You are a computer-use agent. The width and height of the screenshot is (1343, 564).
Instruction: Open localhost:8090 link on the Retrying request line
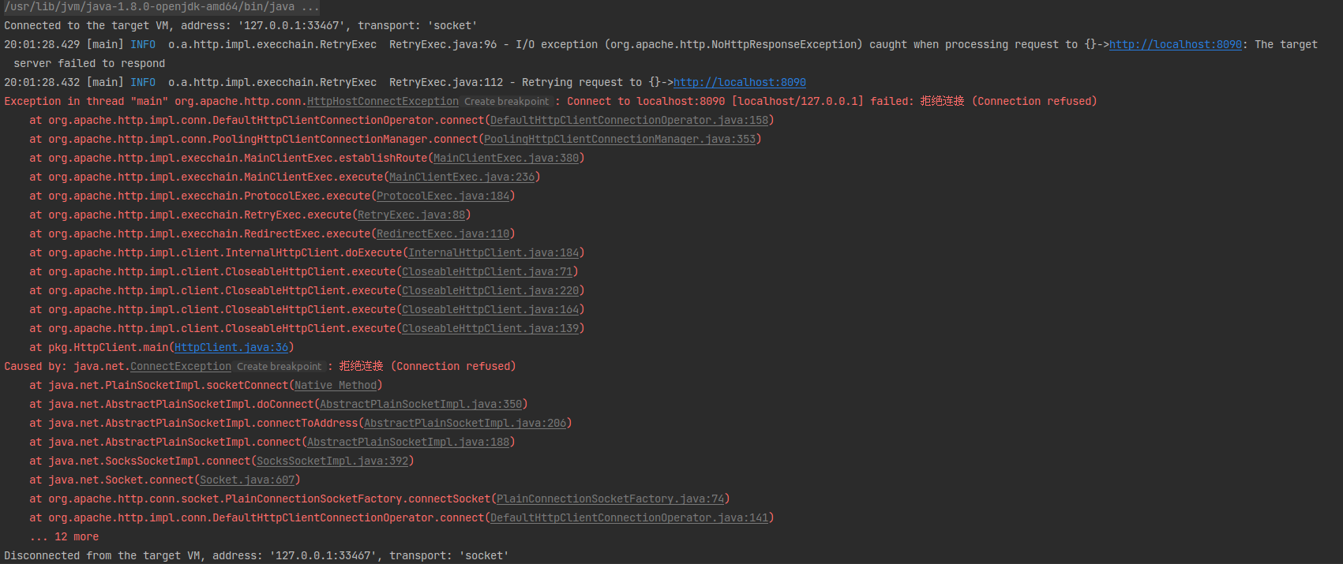click(739, 82)
